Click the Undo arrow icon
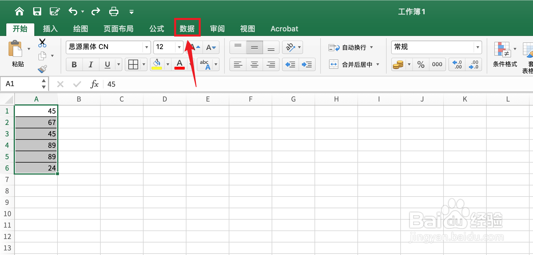This screenshot has width=533, height=255. [x=73, y=11]
